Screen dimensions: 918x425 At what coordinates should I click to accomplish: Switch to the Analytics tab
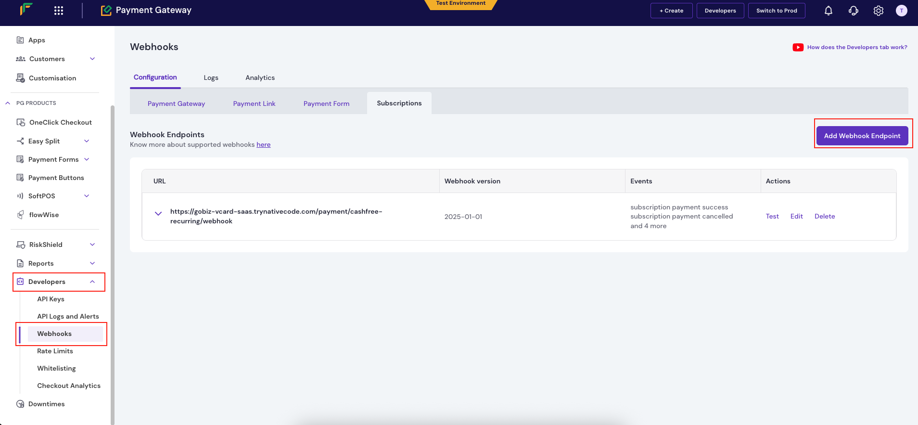coord(260,78)
